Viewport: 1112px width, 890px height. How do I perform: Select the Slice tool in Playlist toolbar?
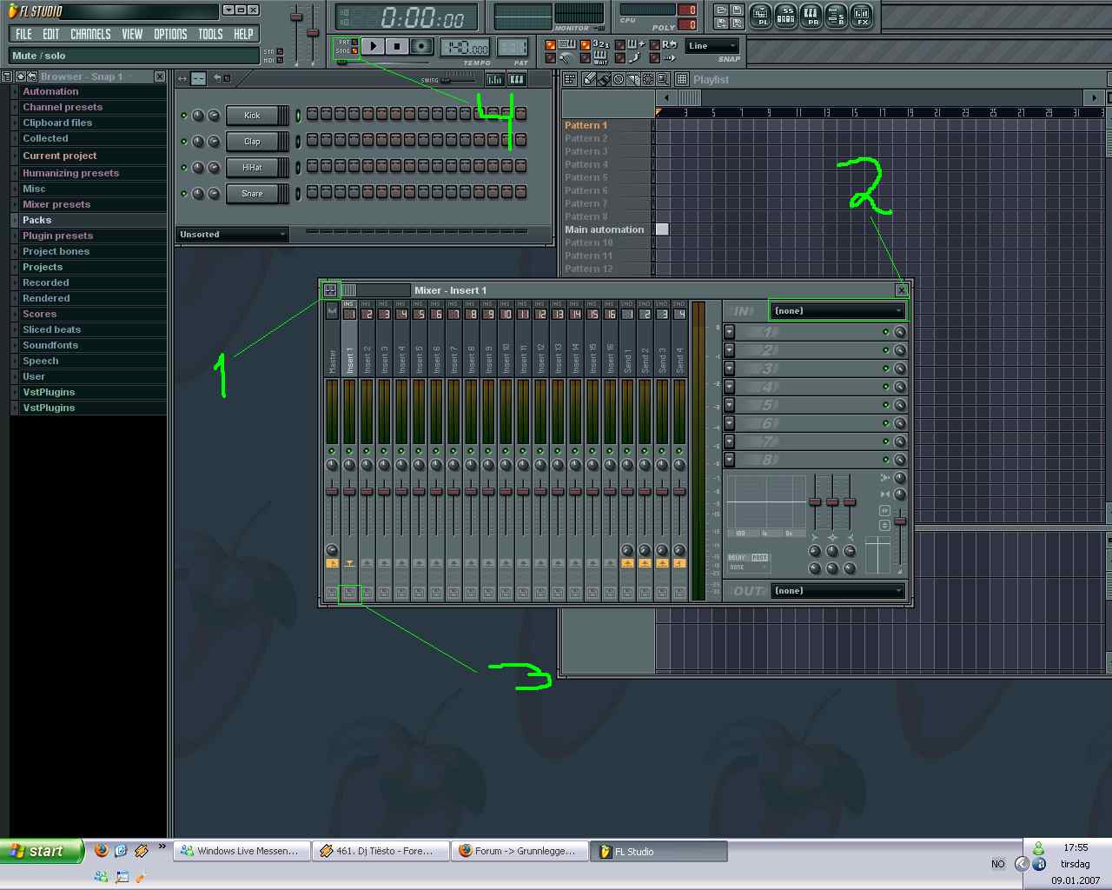pos(633,79)
